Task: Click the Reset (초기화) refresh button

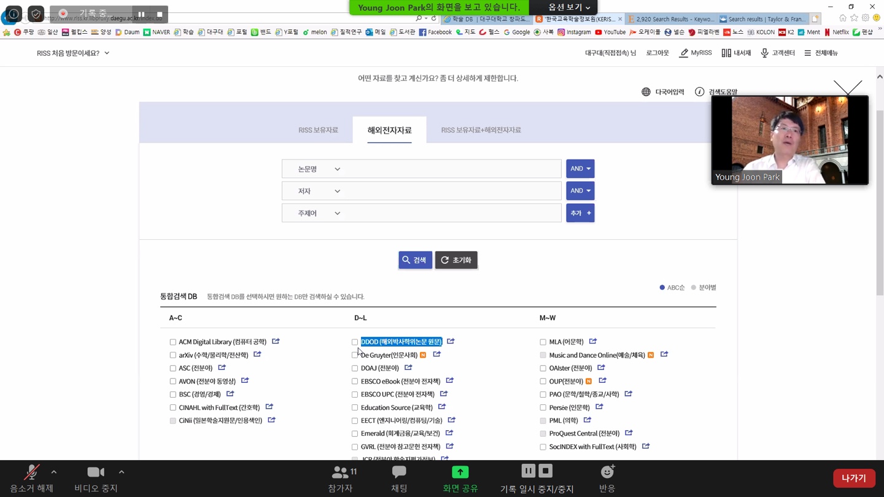Action: [x=456, y=260]
